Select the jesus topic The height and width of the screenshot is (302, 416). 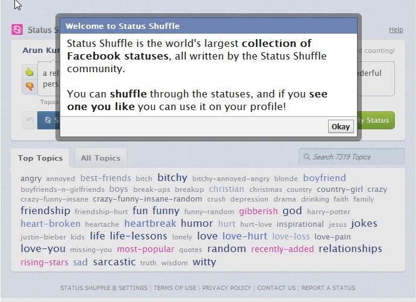point(338,224)
